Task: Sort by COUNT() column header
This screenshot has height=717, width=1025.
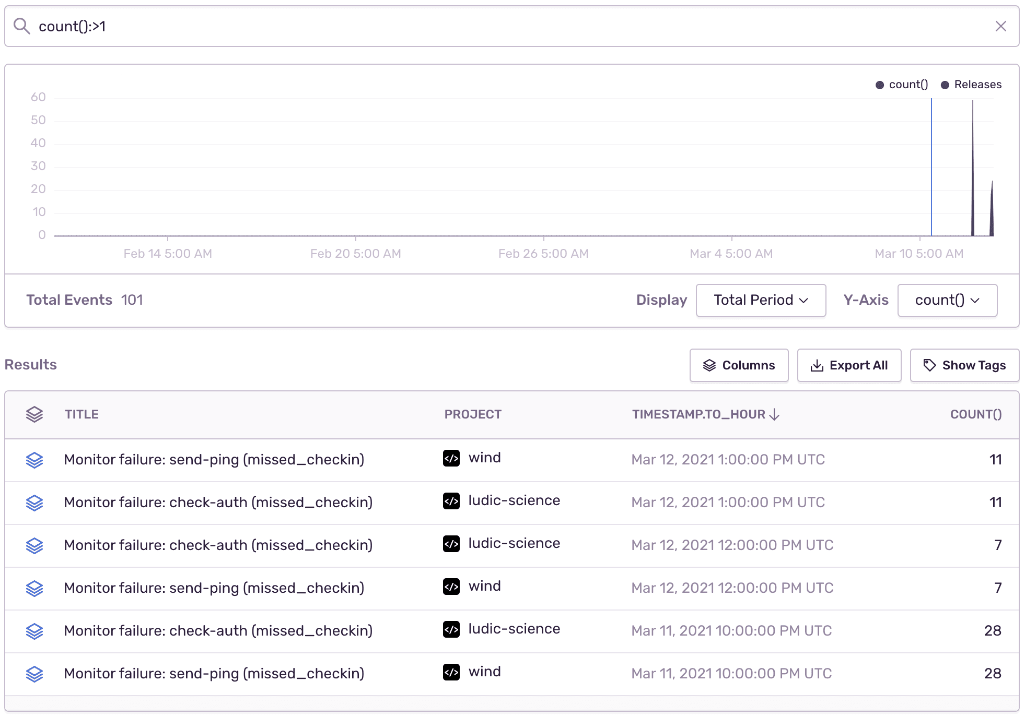Action: pos(975,414)
